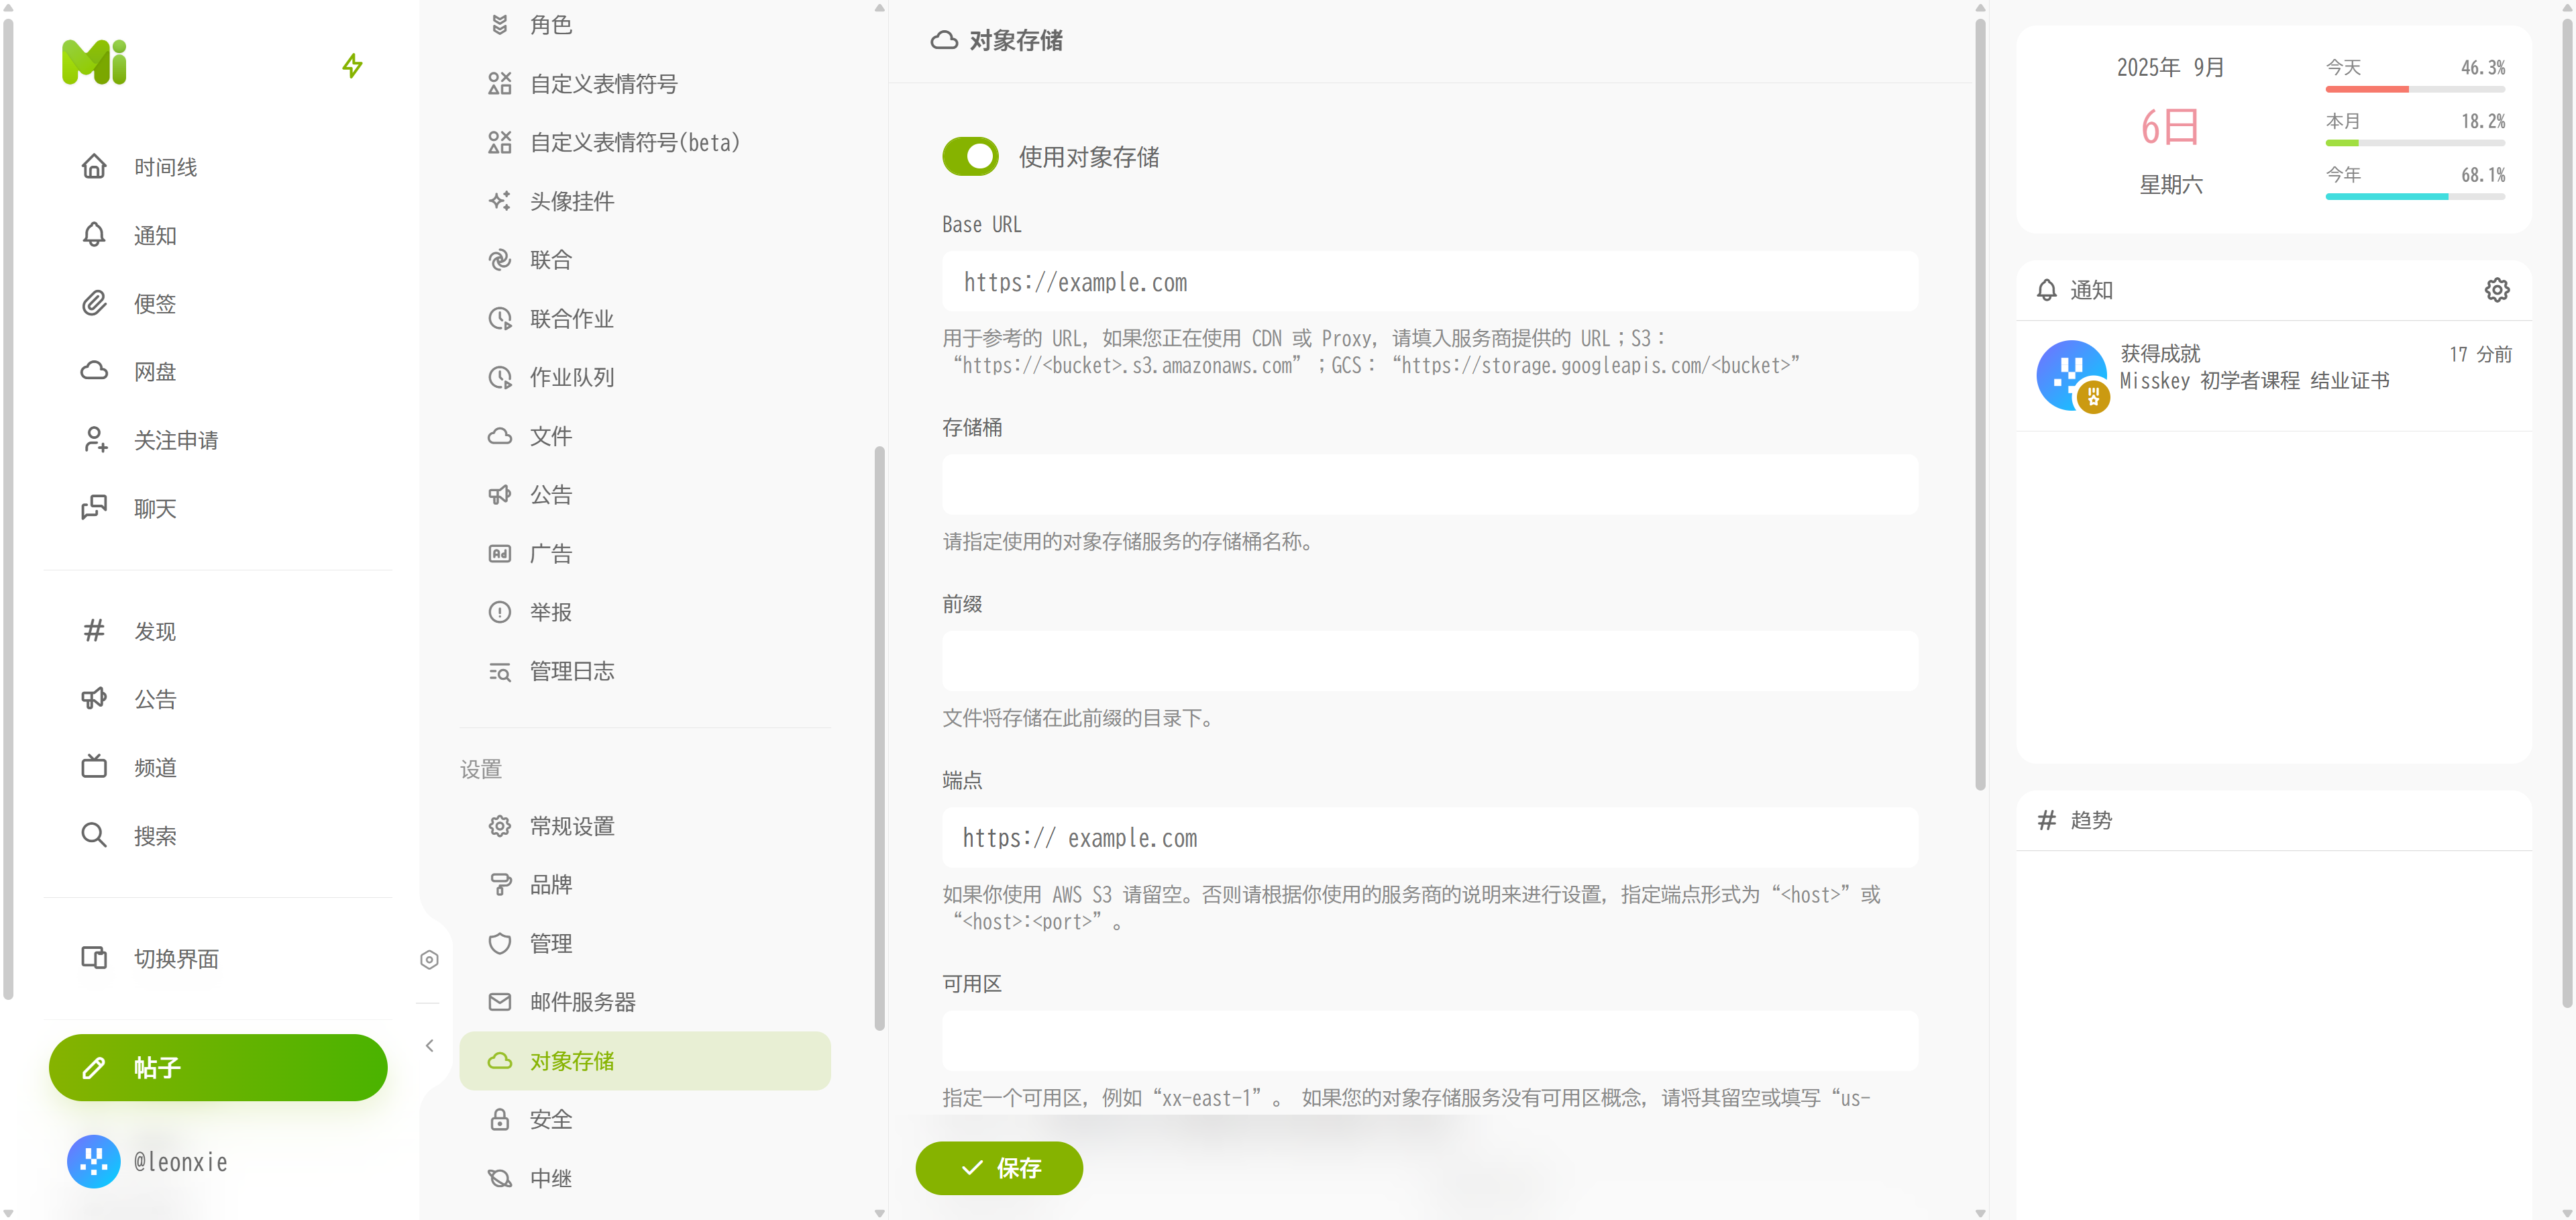Click the achievement notification avatar
The width and height of the screenshot is (2576, 1220).
point(2071,375)
